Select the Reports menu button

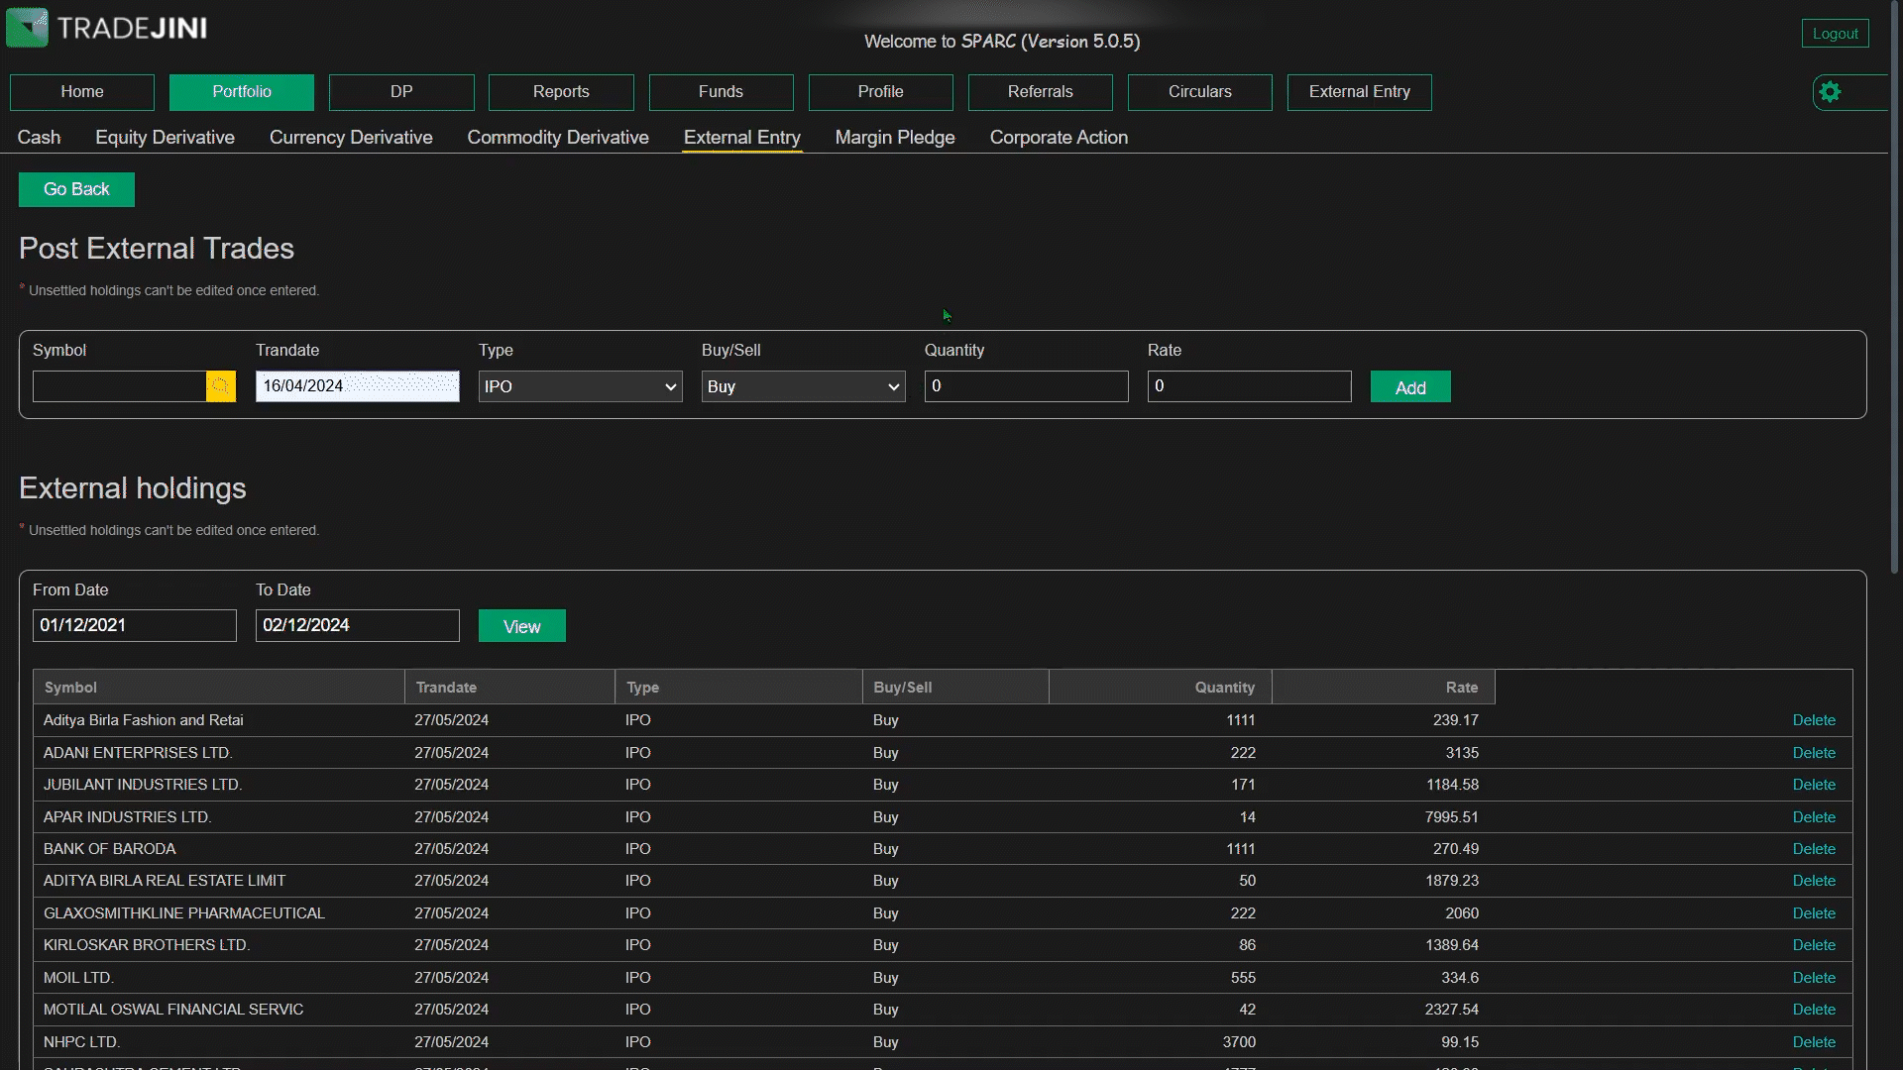click(560, 92)
